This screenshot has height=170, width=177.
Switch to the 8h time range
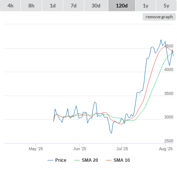click(31, 6)
